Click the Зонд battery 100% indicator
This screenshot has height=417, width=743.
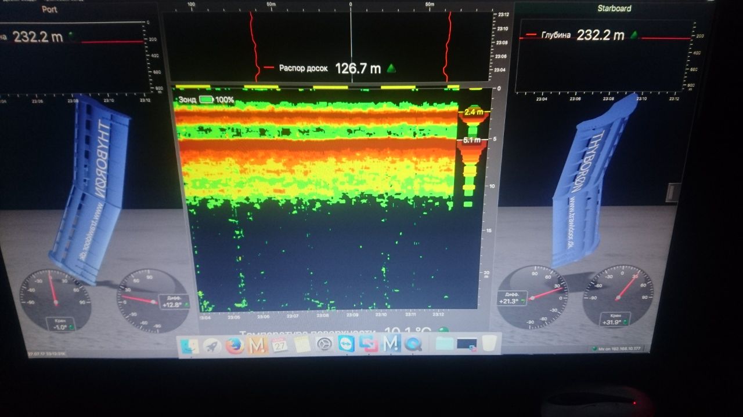(217, 100)
